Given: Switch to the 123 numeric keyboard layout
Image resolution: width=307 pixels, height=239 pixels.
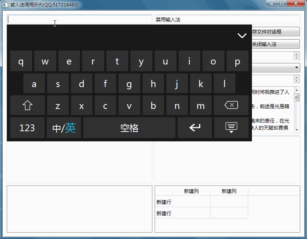Looking at the screenshot, I should (27, 127).
